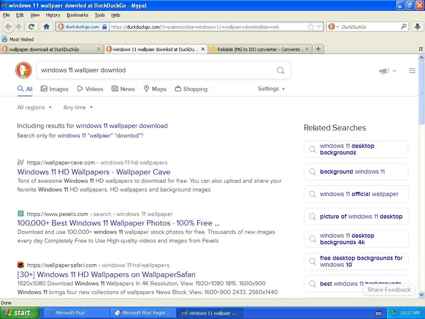425x319 pixels.
Task: Open the Help menu
Action: pyautogui.click(x=116, y=15)
